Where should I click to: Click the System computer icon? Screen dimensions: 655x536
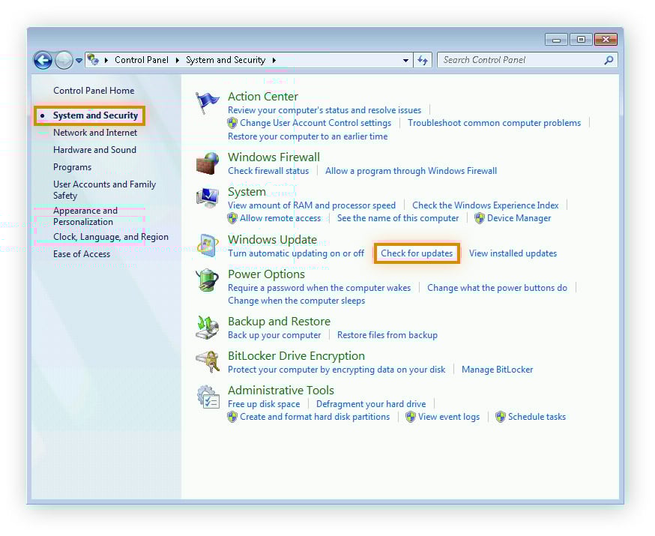pyautogui.click(x=208, y=198)
